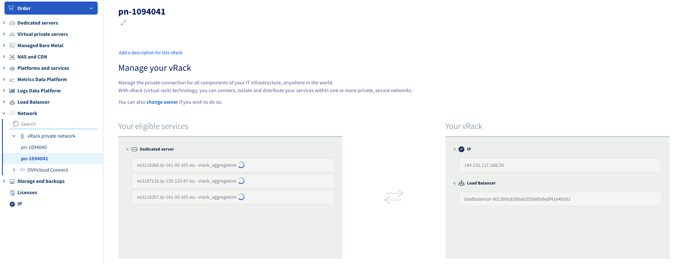Collapse the IP group in Your vRack

tap(455, 149)
